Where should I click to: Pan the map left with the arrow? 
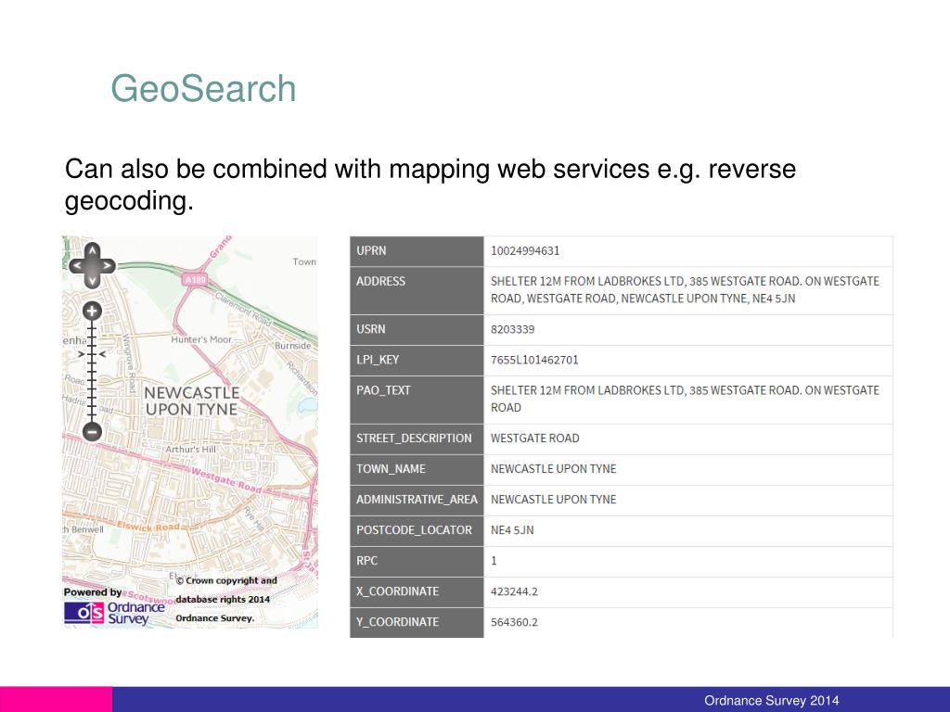coord(76,265)
